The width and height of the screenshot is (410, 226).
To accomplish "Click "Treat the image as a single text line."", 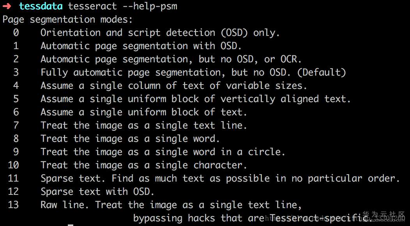I will [144, 125].
